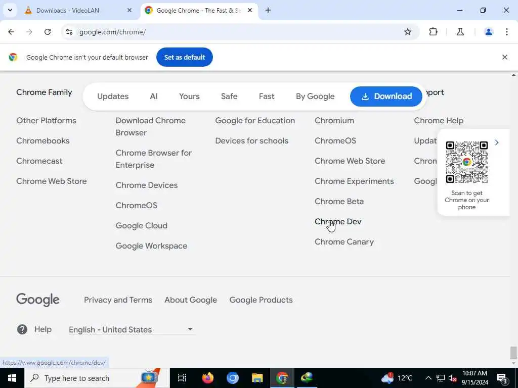Viewport: 518px width, 388px height.
Task: Click the blue Download button
Action: point(386,96)
